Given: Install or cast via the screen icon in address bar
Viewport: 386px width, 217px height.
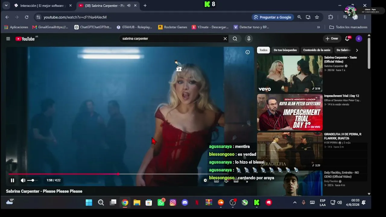Looking at the screenshot, I should click(308, 17).
